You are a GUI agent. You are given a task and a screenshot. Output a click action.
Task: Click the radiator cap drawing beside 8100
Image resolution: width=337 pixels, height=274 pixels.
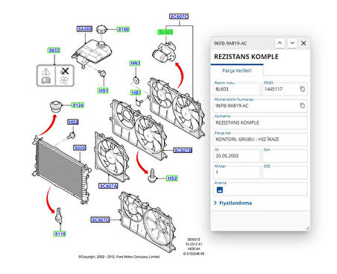point(101,29)
